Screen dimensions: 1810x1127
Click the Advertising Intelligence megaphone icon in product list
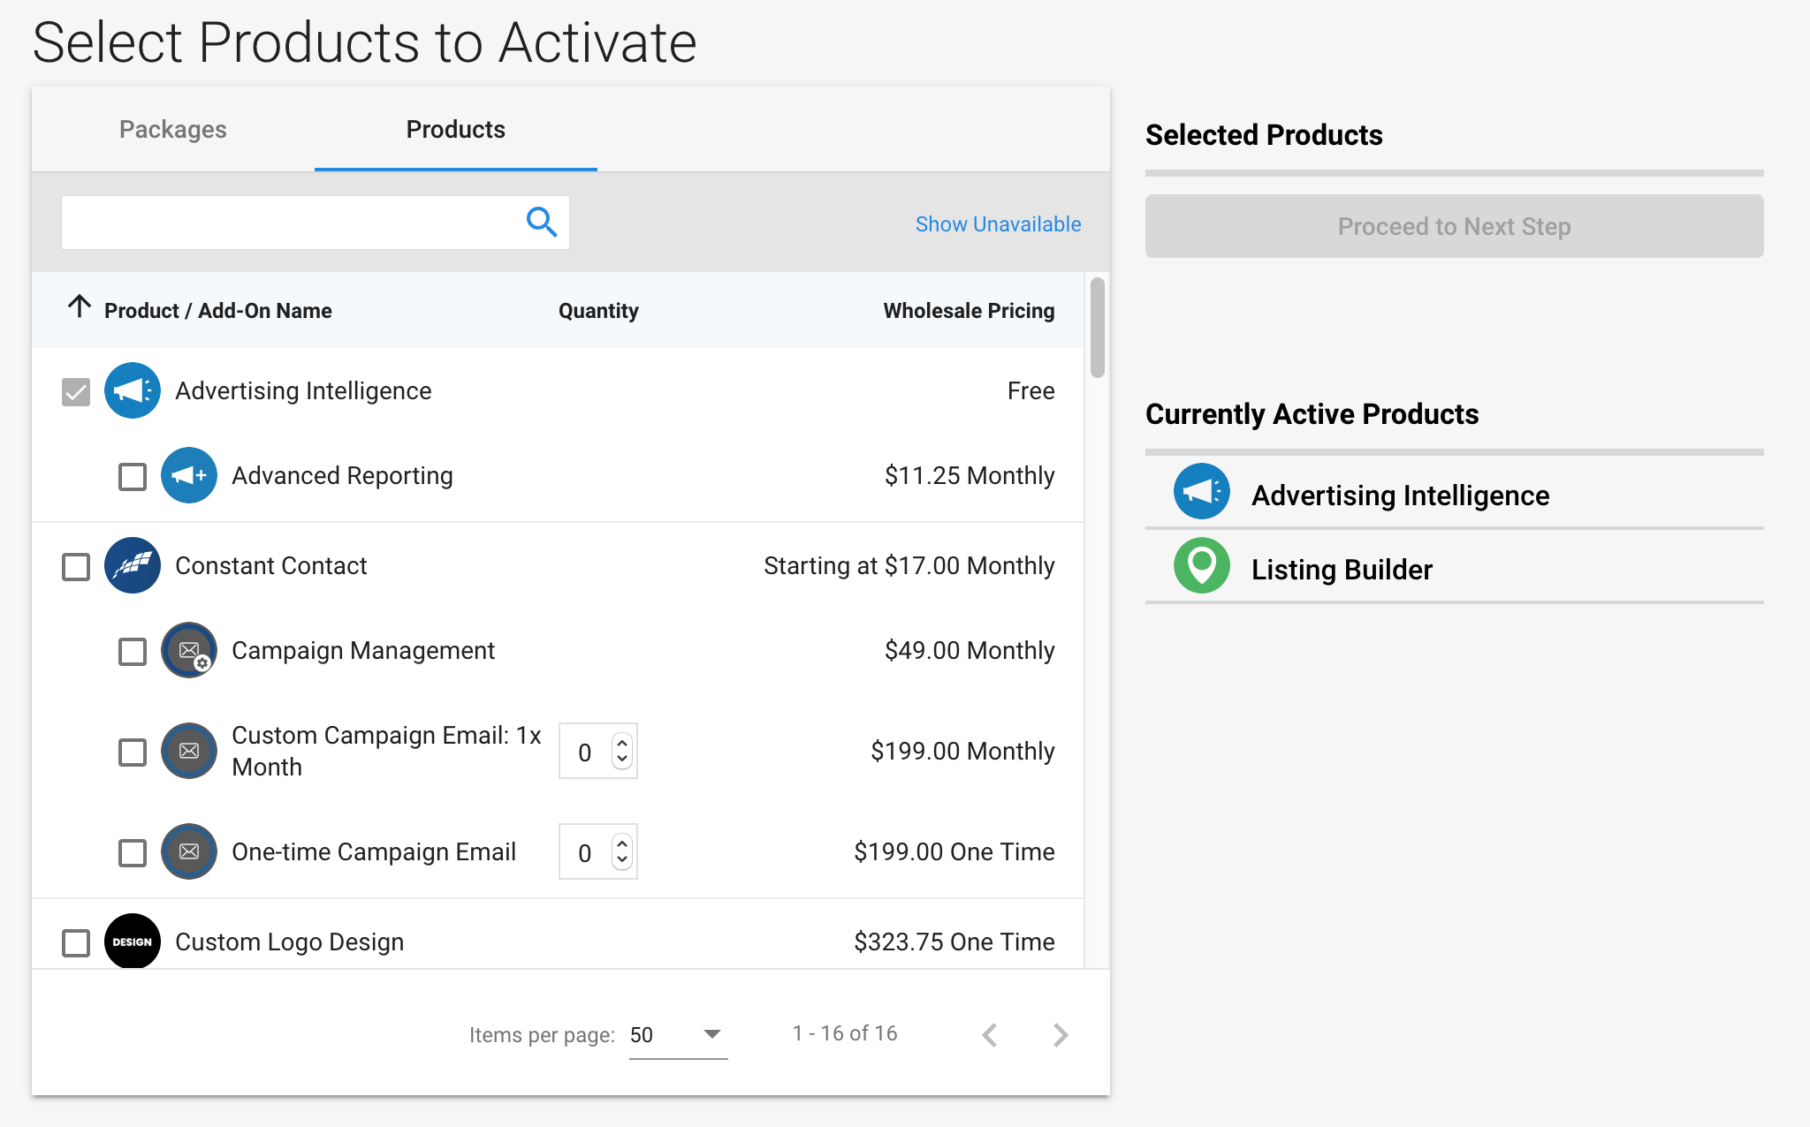point(133,390)
